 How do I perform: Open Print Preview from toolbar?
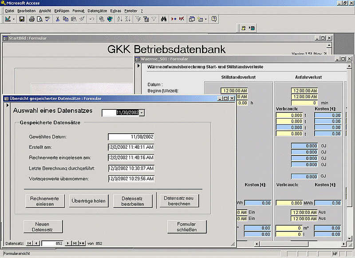(x=39, y=19)
